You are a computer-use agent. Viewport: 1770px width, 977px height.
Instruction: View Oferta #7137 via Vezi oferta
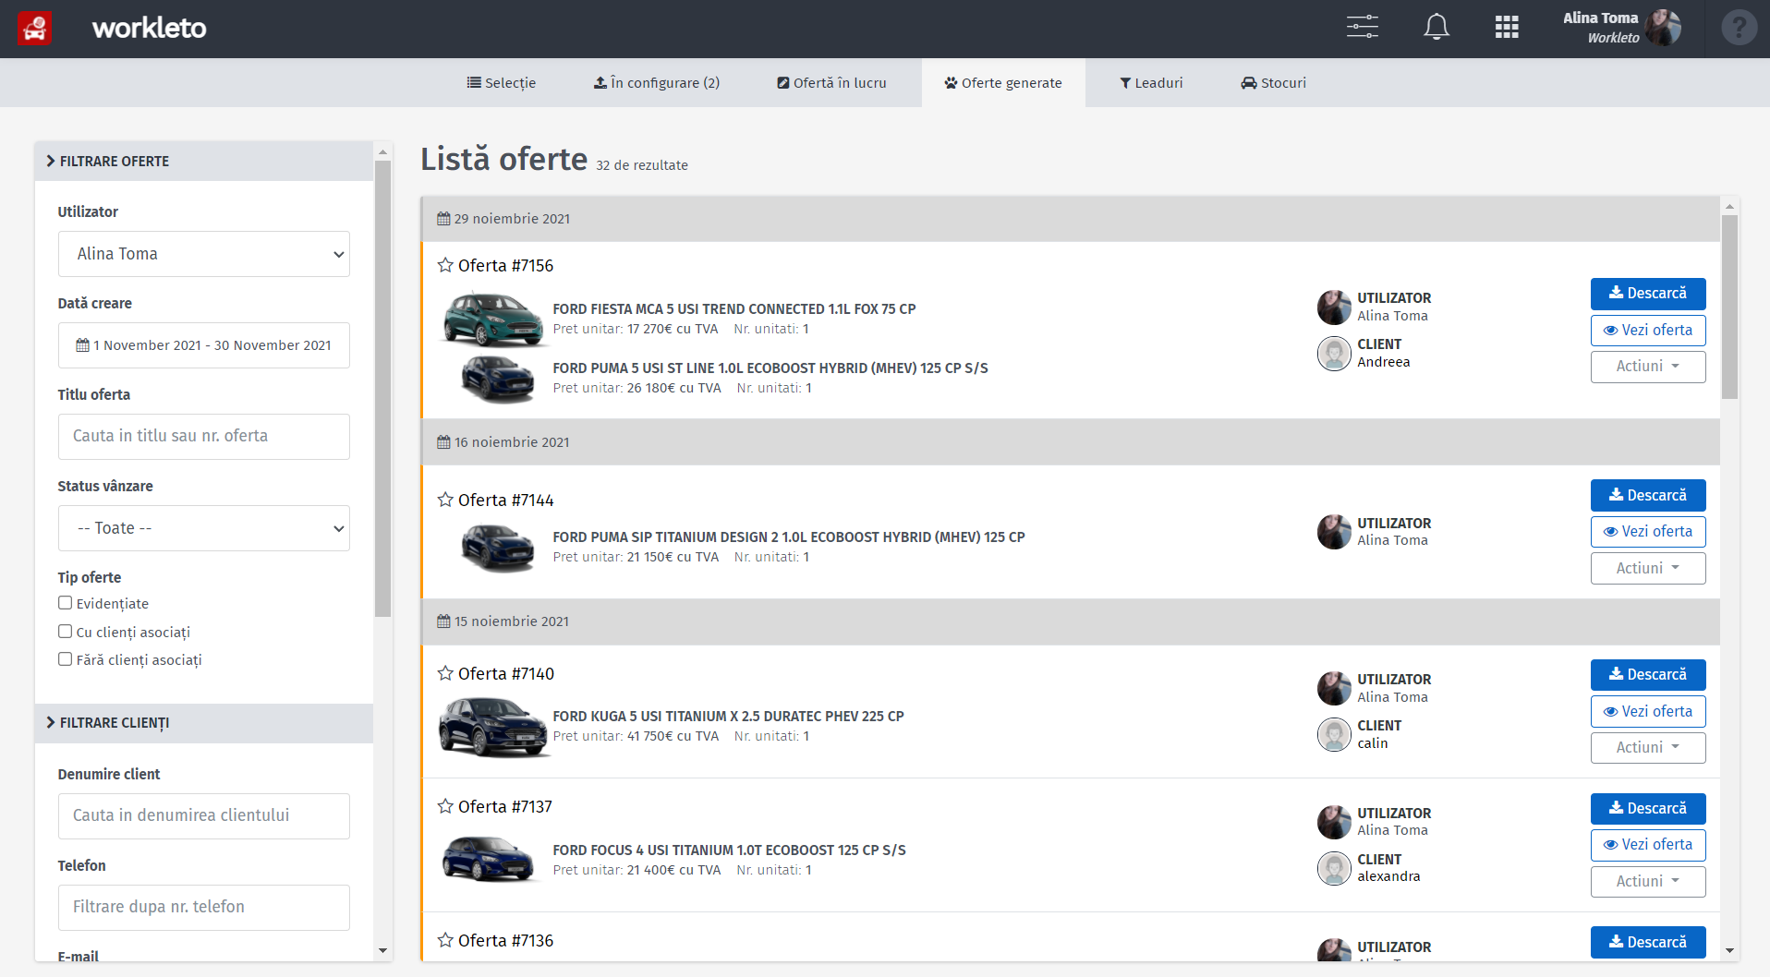(1648, 845)
